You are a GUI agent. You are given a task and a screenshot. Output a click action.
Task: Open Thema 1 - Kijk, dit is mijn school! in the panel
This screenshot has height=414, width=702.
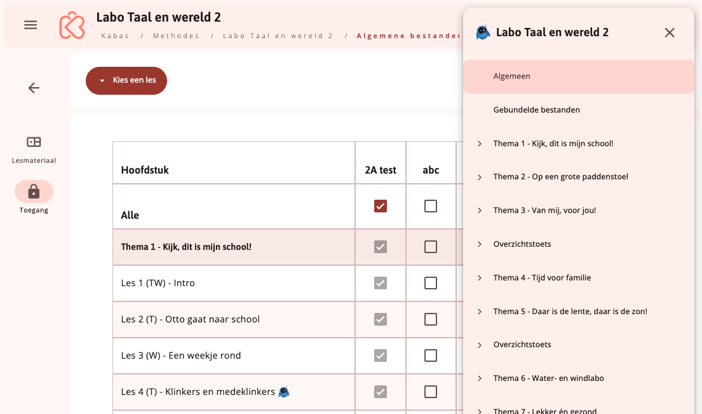click(553, 144)
